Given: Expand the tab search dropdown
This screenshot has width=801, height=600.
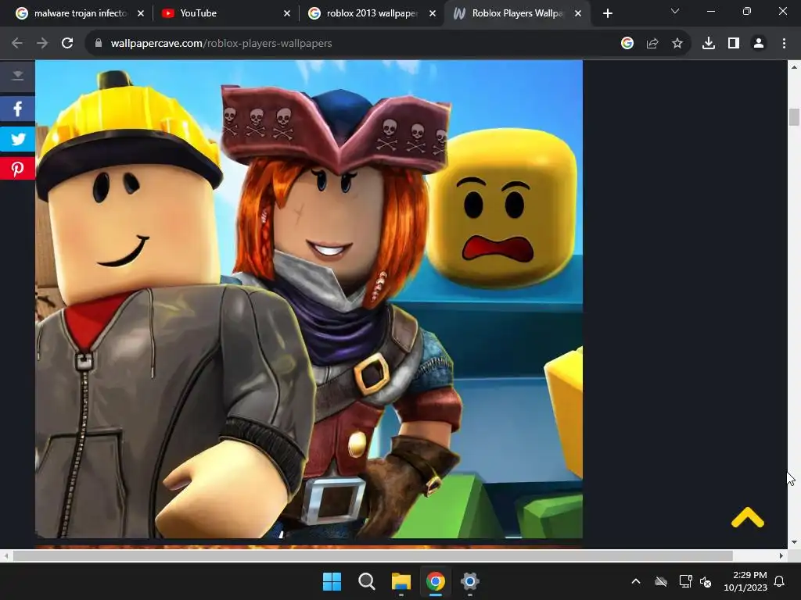Looking at the screenshot, I should coord(675,11).
